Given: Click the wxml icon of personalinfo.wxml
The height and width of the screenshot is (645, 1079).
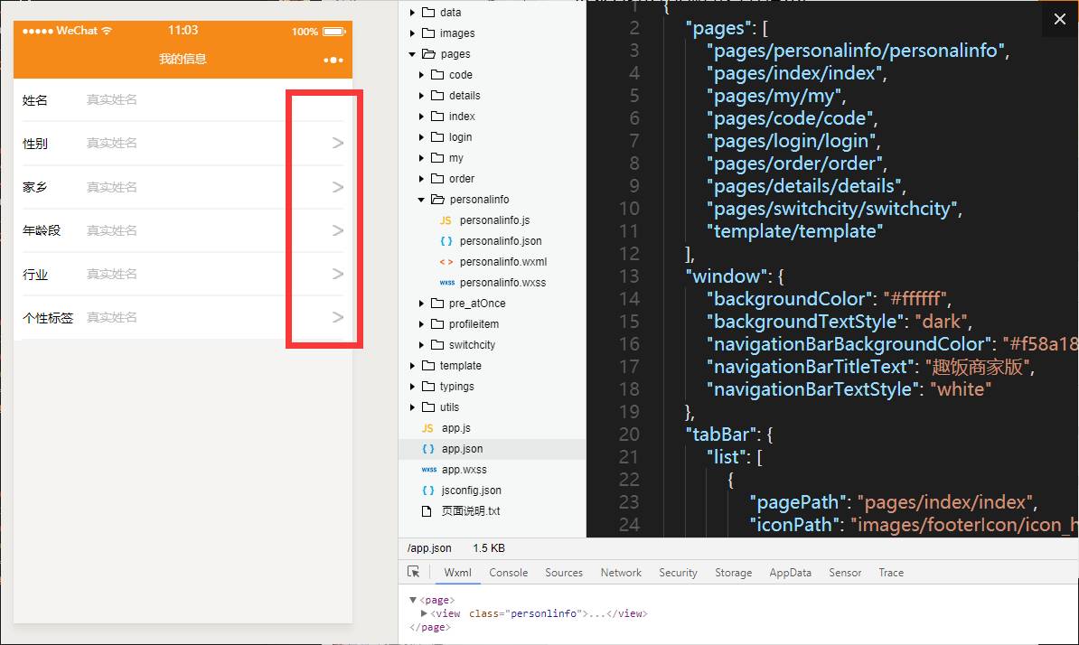Looking at the screenshot, I should [446, 262].
